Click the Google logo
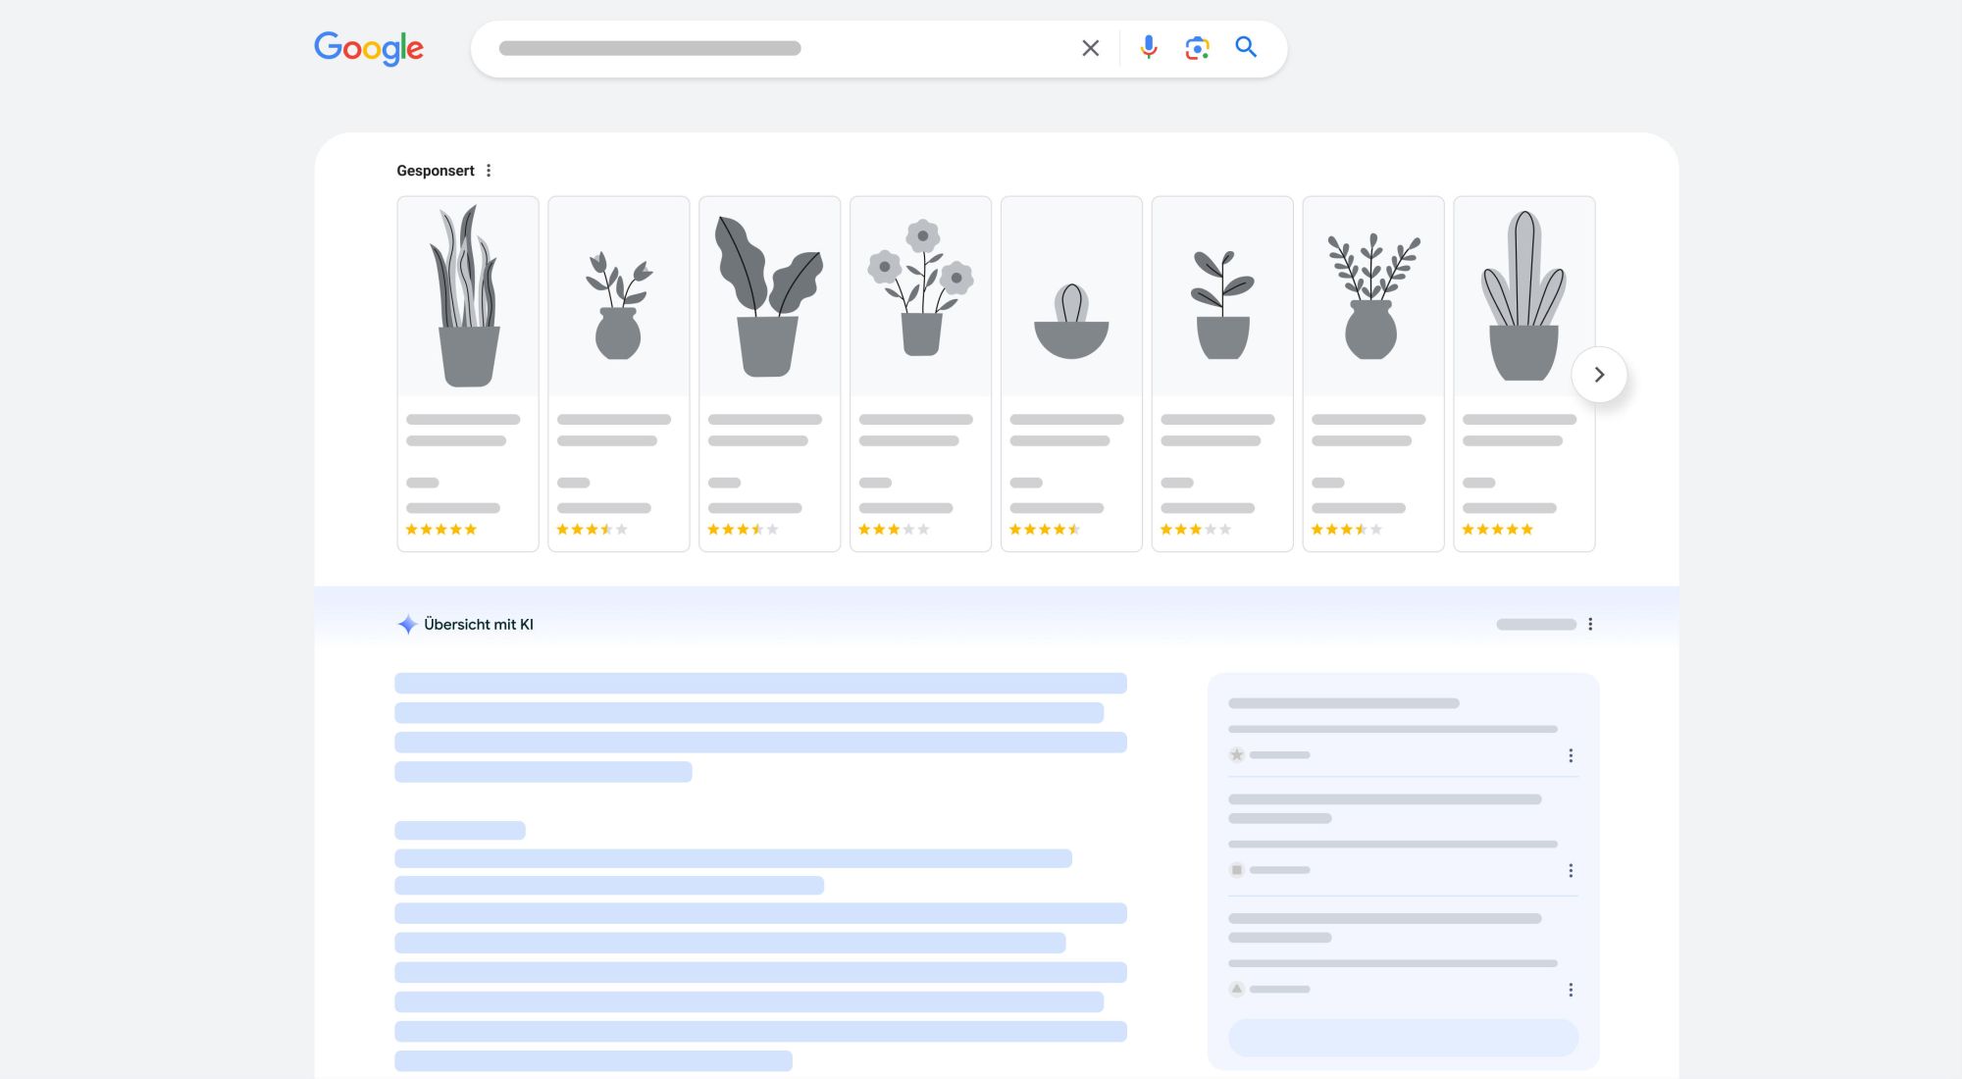 [368, 48]
